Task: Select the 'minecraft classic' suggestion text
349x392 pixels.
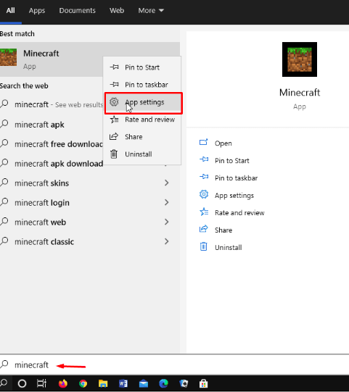Action: point(44,242)
